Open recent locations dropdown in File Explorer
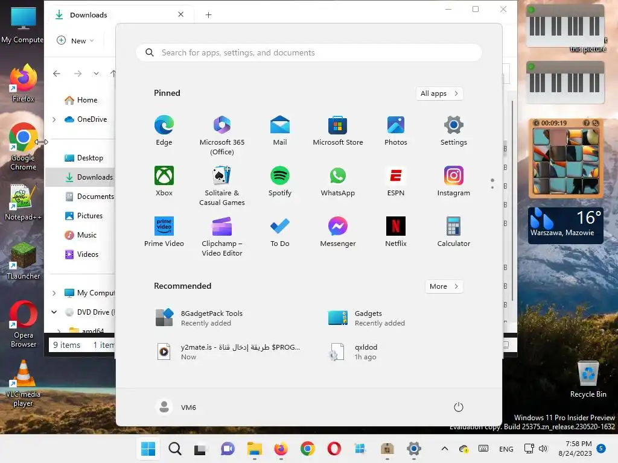 (96, 74)
